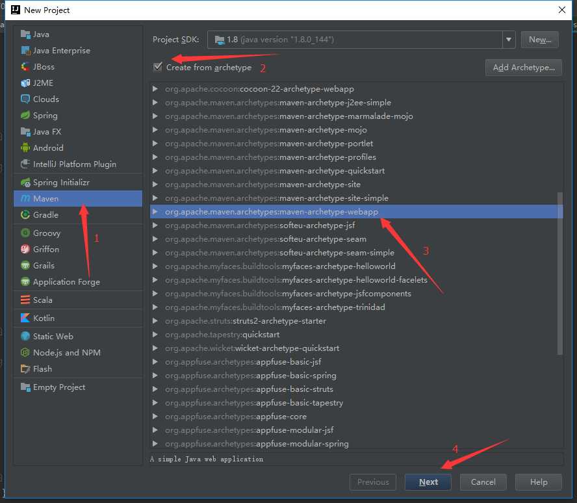The width and height of the screenshot is (577, 503).
Task: Click the Empty Project icon
Action: point(25,387)
